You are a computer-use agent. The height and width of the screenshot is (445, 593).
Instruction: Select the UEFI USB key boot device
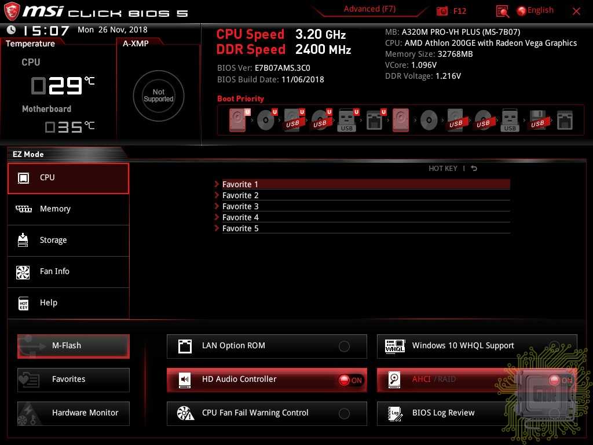347,120
